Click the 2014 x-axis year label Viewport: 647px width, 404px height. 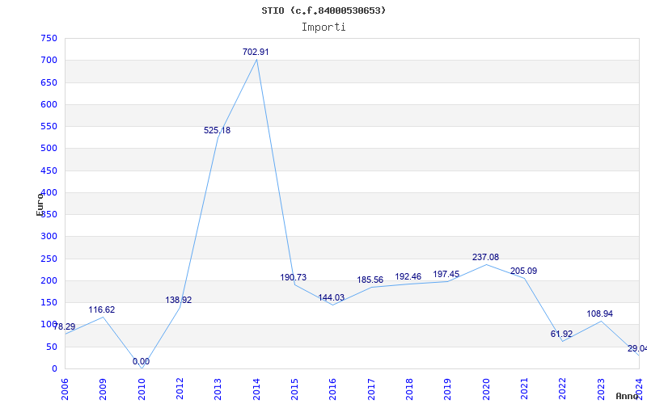point(256,389)
